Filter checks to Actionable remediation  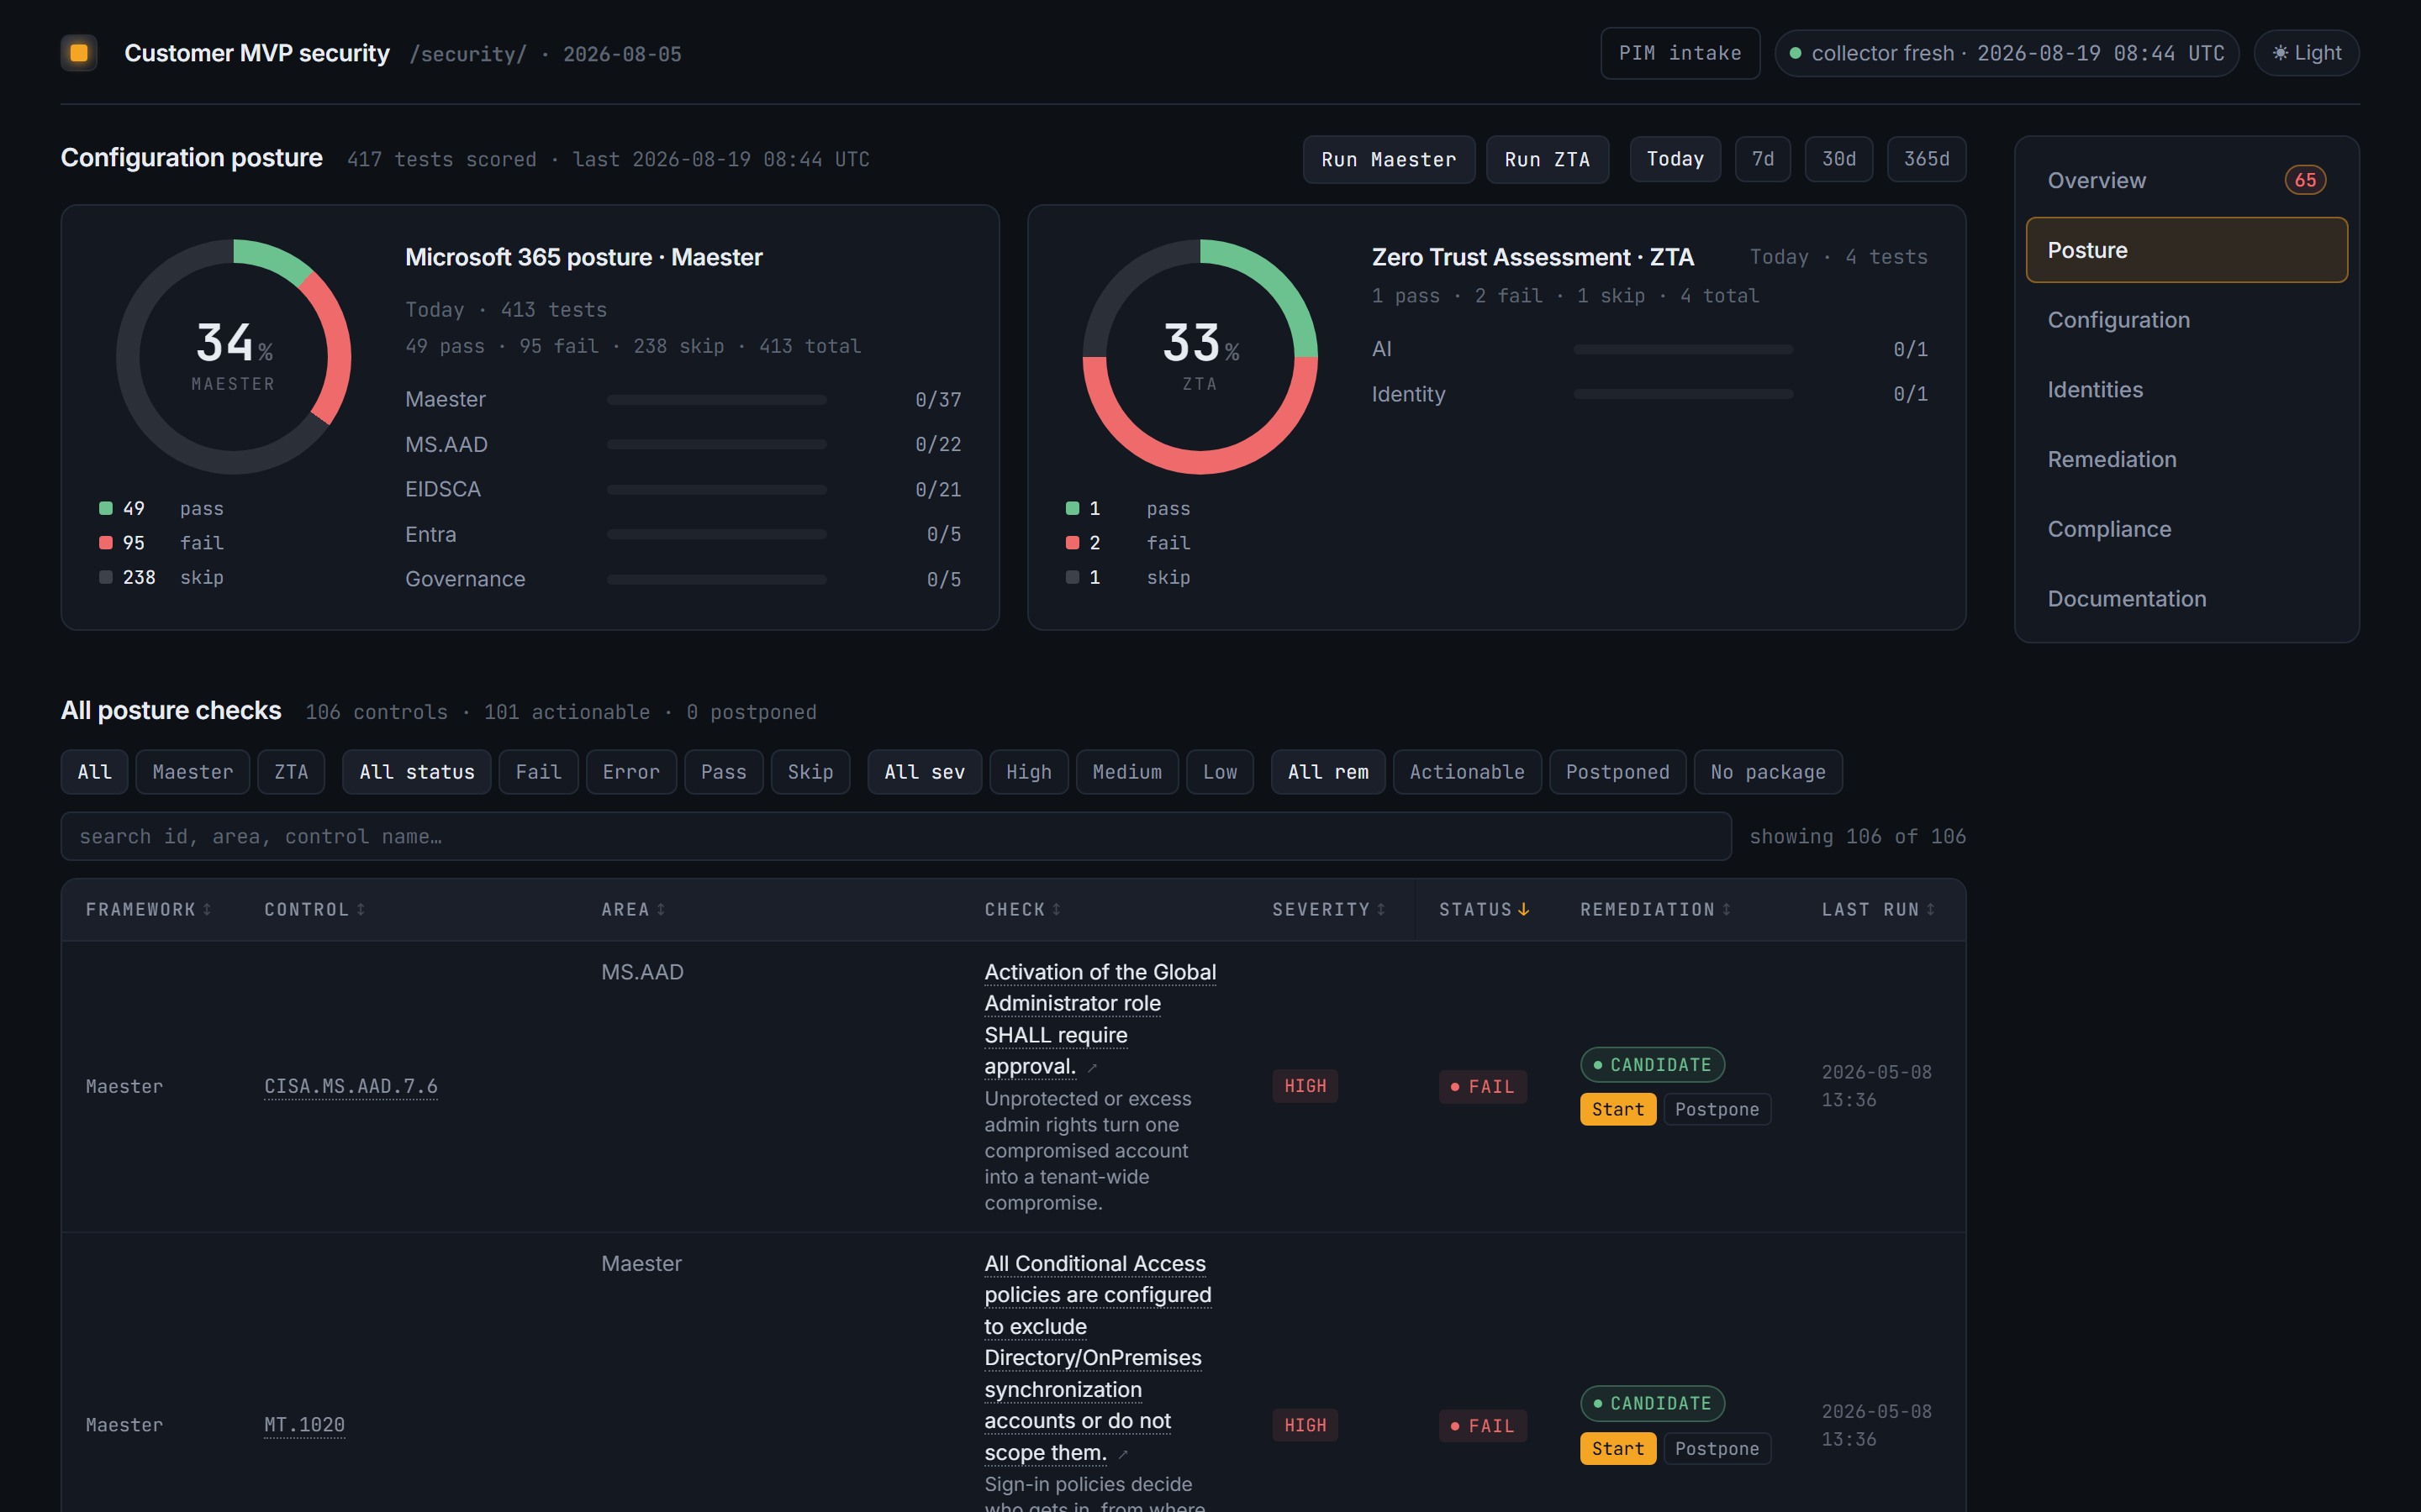(x=1467, y=772)
